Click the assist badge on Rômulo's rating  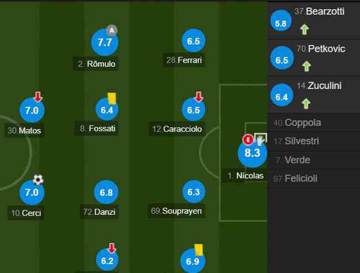pyautogui.click(x=112, y=30)
